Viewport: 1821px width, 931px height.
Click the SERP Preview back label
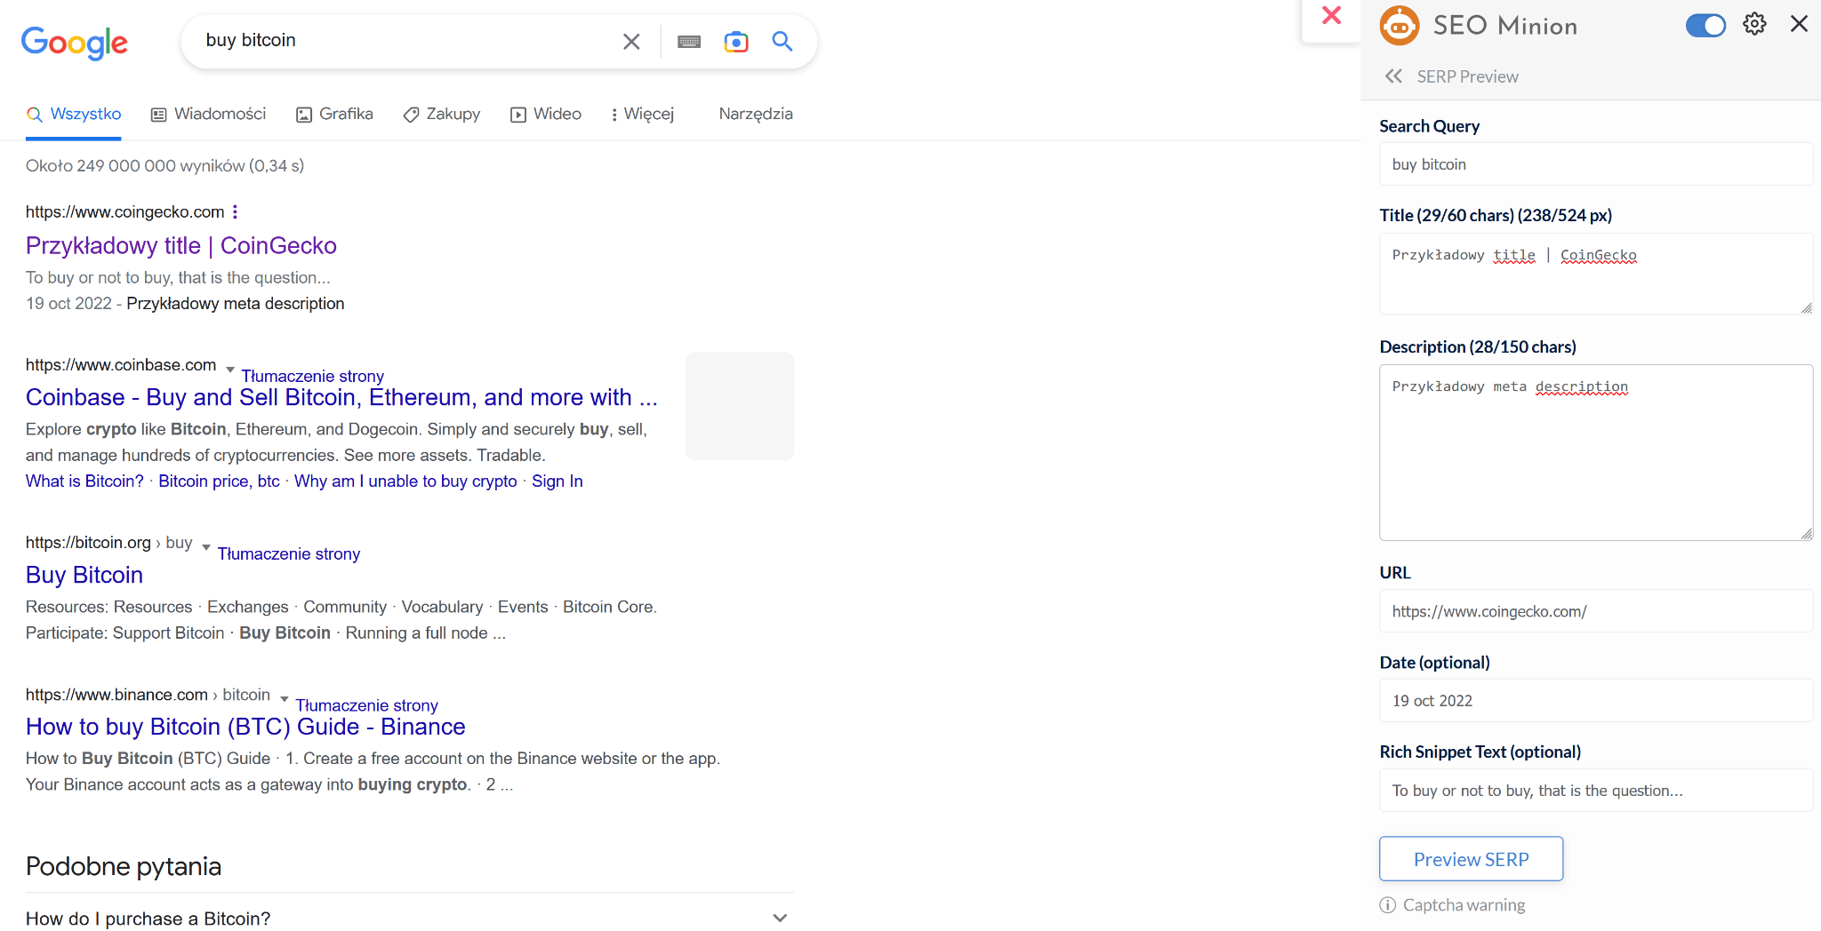tap(1467, 76)
